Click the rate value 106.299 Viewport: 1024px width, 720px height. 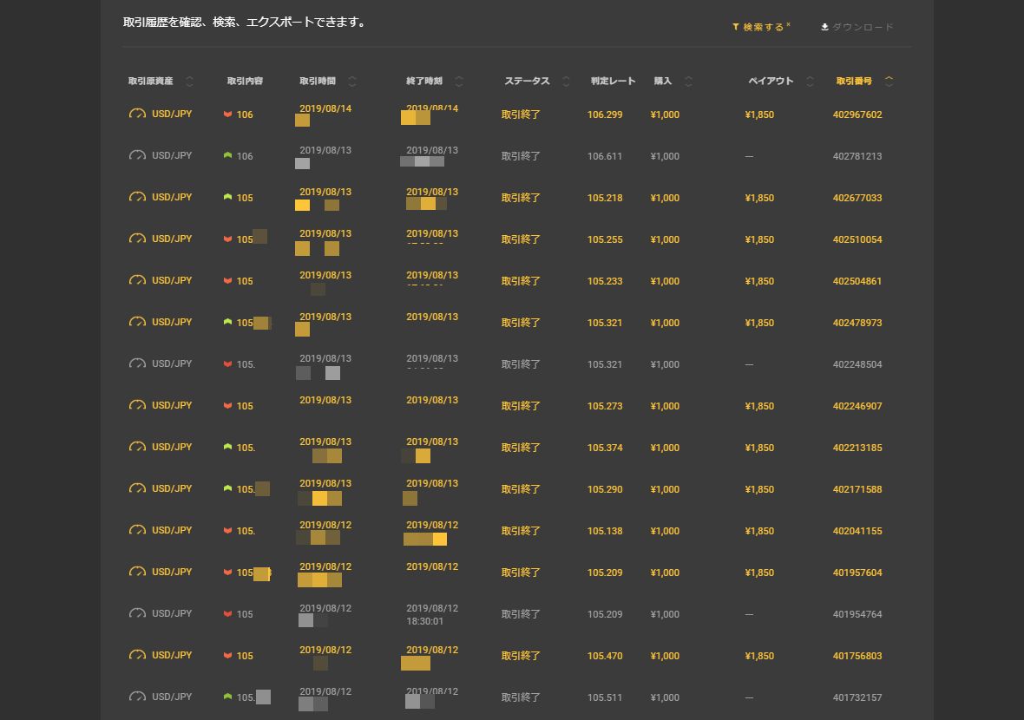(605, 115)
